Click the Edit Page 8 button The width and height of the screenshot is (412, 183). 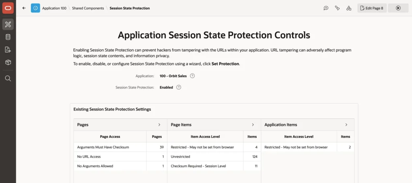[372, 8]
